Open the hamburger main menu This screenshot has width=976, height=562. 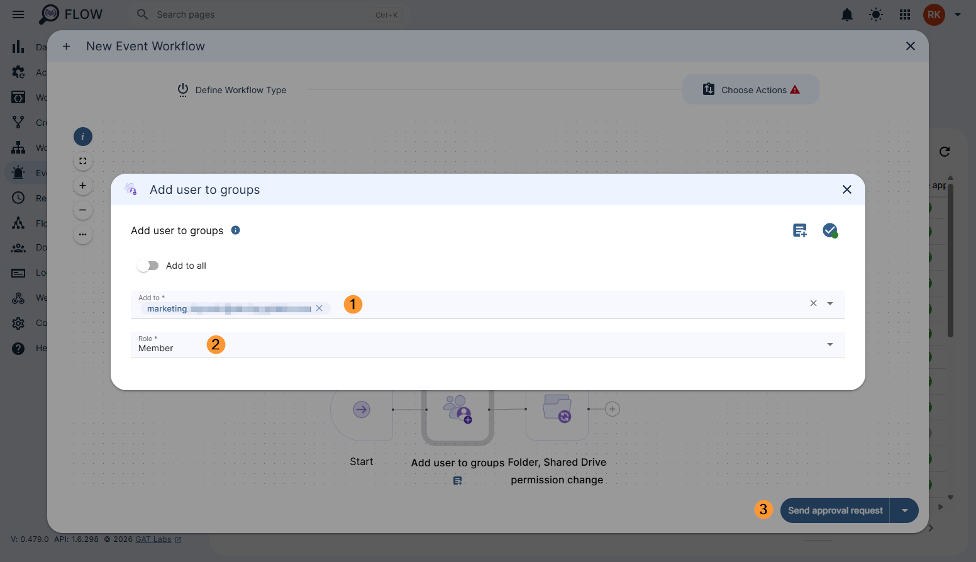point(18,14)
